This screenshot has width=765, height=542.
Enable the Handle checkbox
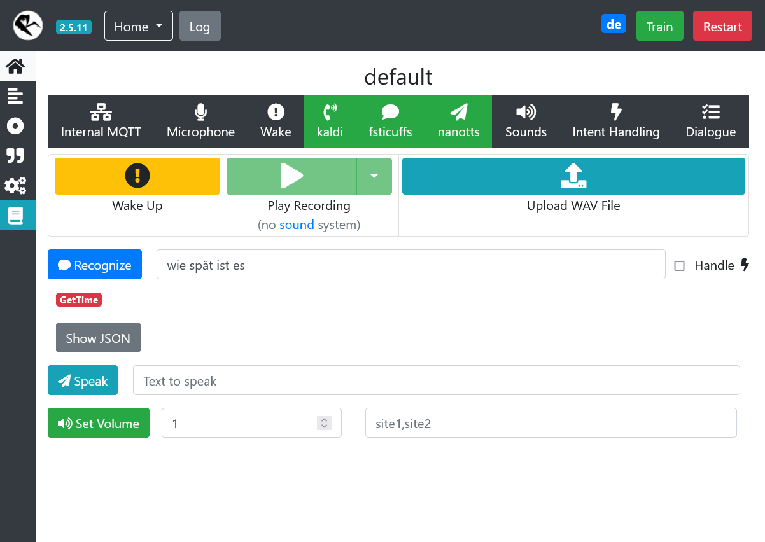(680, 266)
